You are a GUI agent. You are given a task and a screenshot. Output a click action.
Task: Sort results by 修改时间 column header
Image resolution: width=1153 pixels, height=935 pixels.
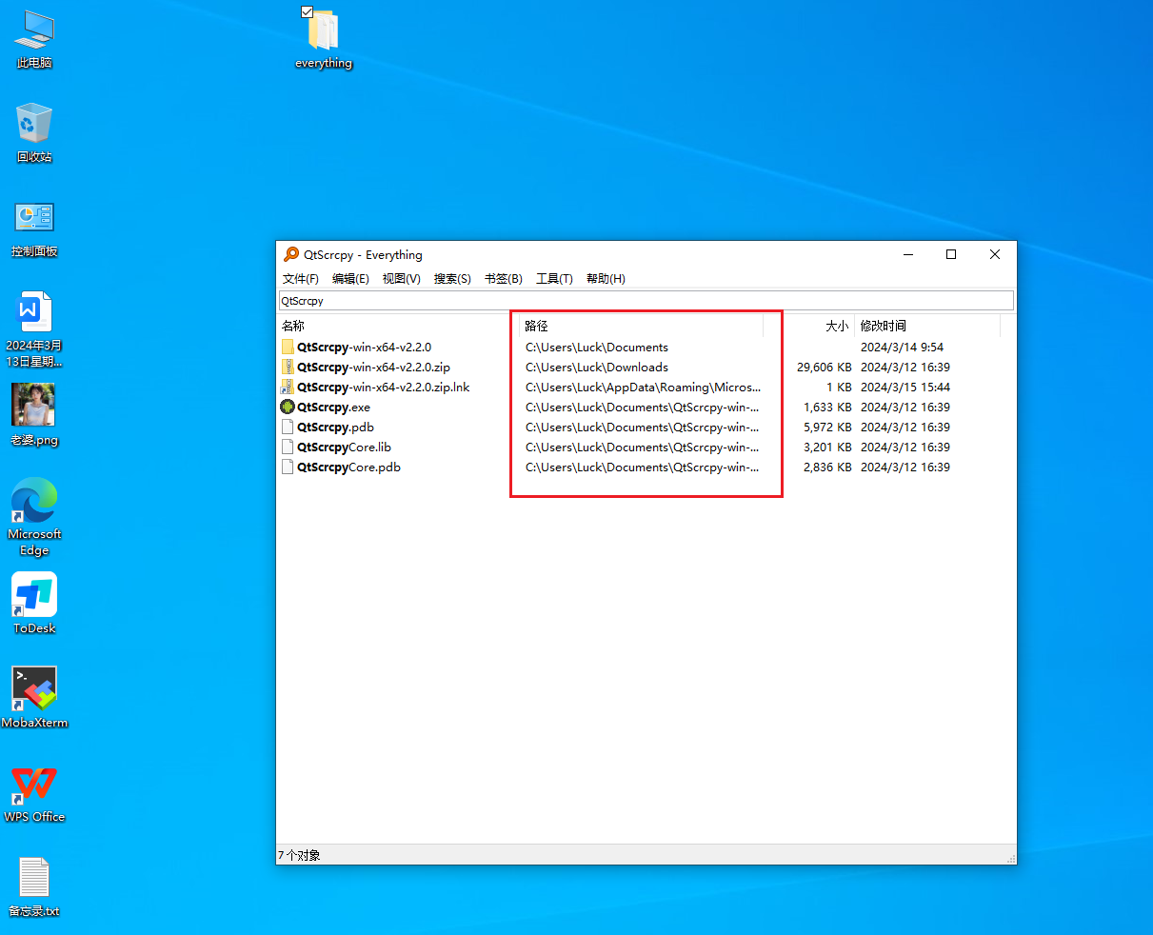click(x=884, y=327)
